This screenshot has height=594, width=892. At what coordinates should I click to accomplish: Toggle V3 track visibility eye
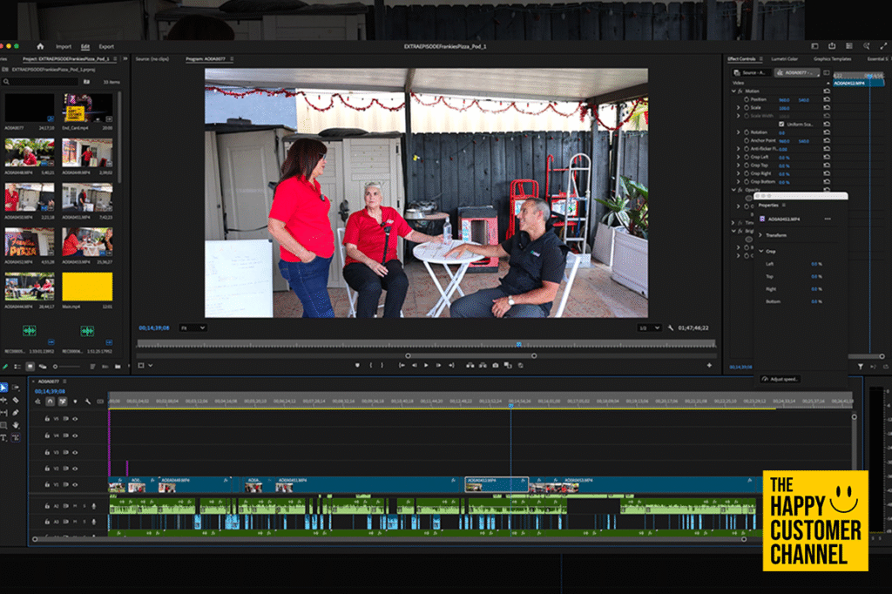75,452
